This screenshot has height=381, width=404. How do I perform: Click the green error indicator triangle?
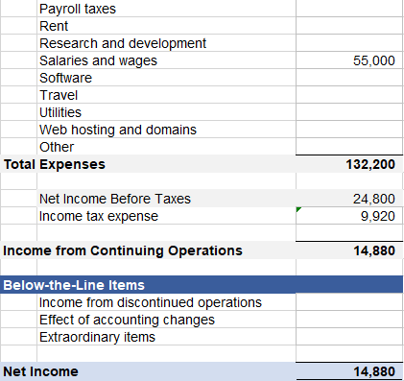click(x=298, y=209)
